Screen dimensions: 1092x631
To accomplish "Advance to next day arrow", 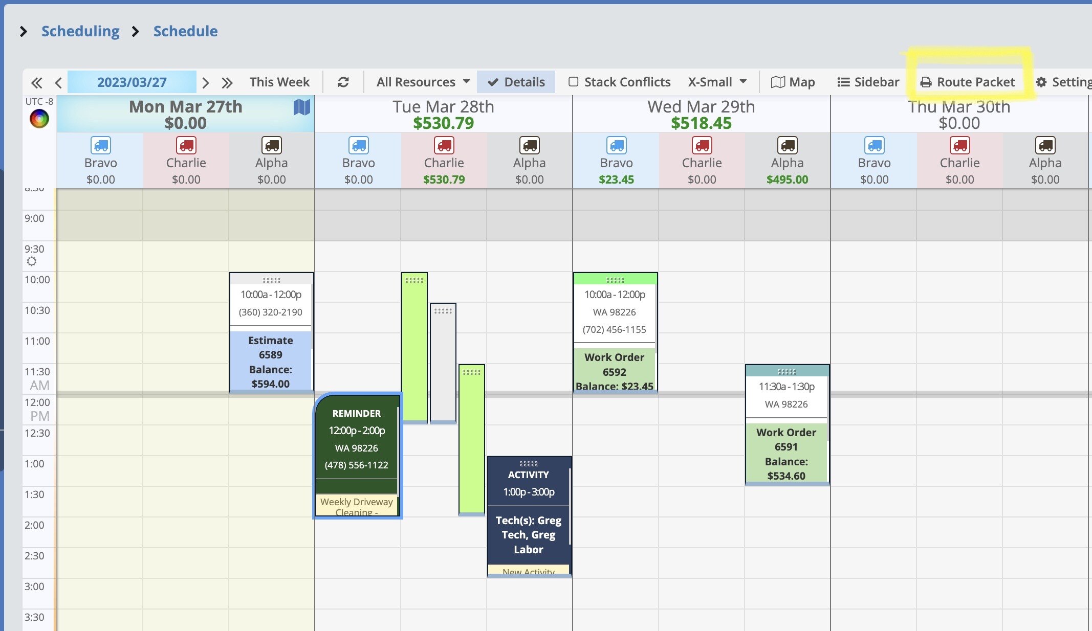I will [x=205, y=82].
